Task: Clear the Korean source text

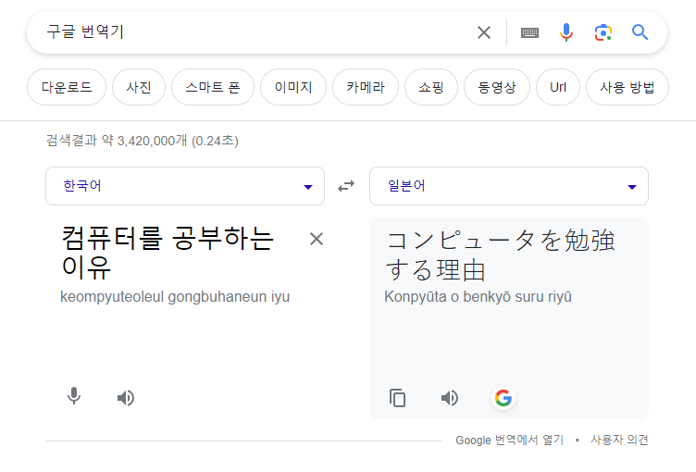Action: click(317, 240)
